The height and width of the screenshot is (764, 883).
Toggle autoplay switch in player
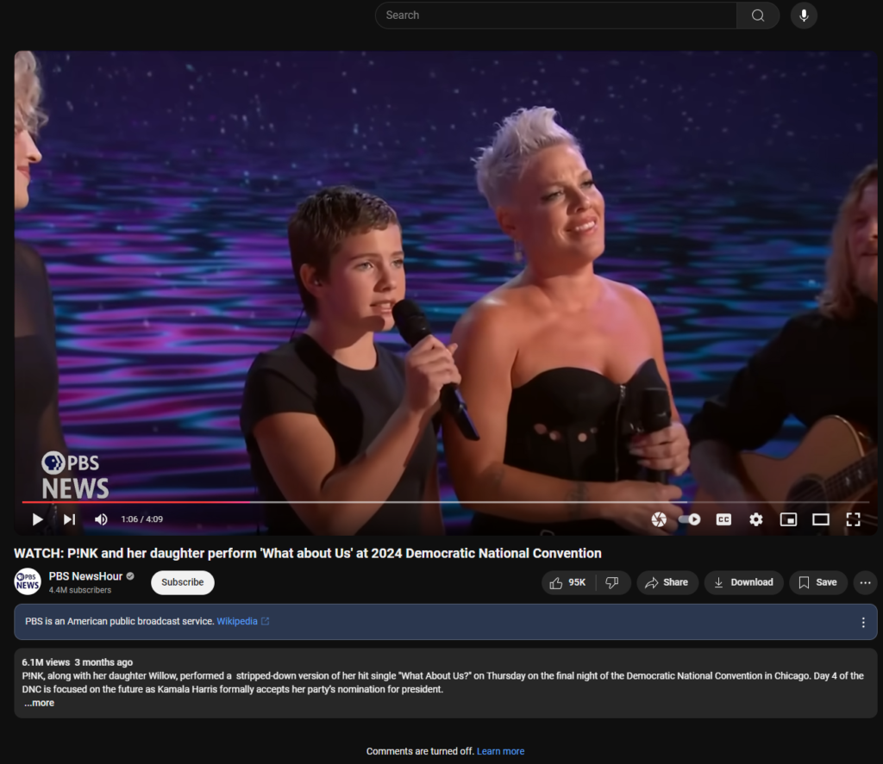[x=690, y=519]
